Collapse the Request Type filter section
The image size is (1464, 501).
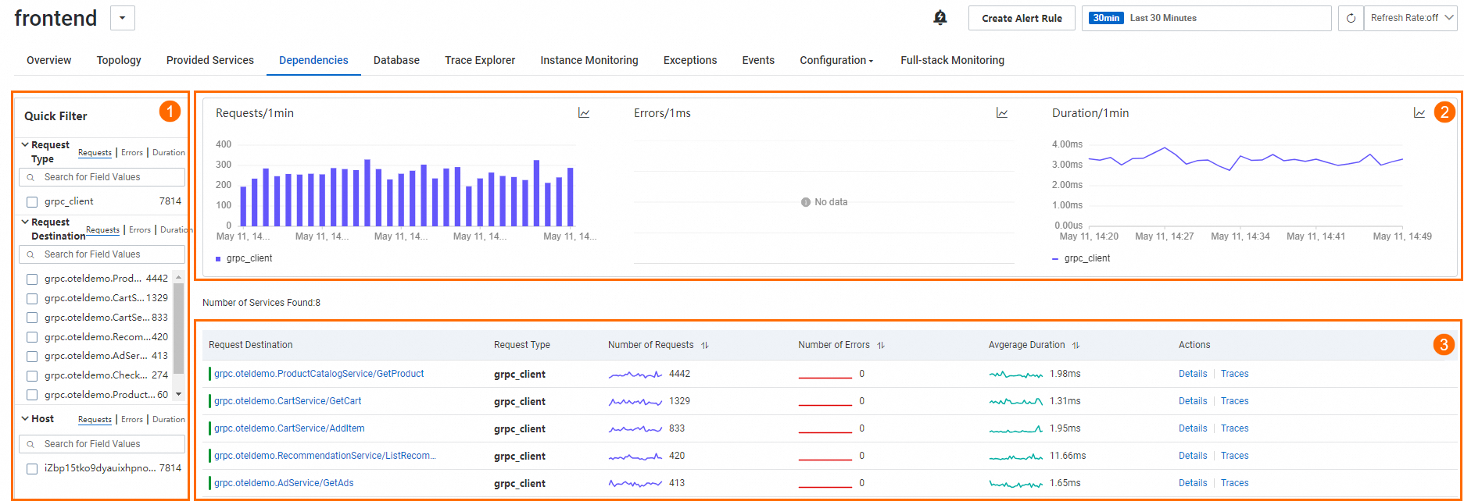(x=25, y=144)
